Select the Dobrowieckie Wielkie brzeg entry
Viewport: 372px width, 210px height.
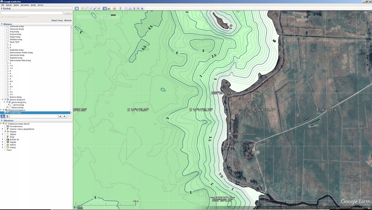pos(21,52)
